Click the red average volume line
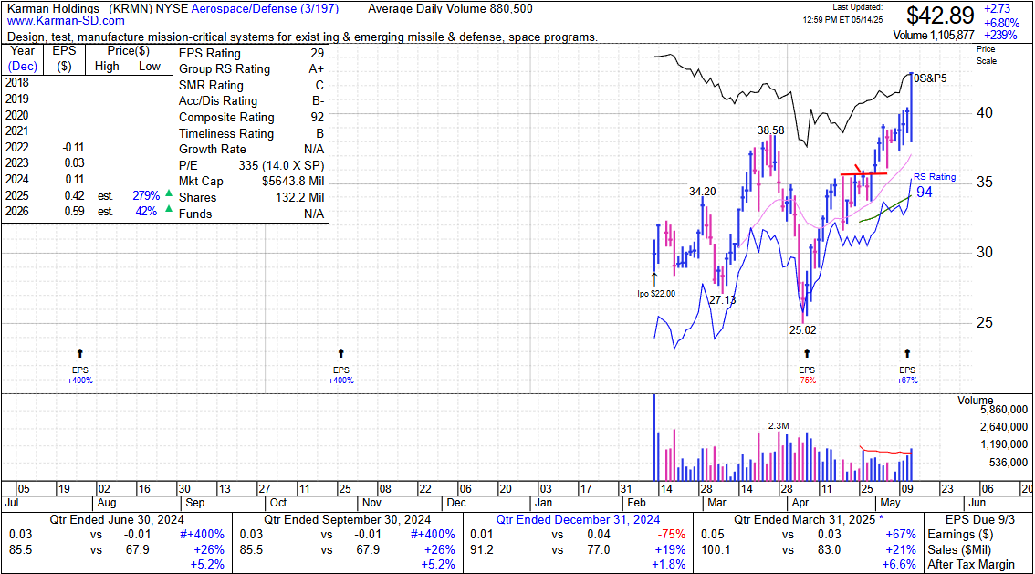1035x574 pixels. point(886,452)
